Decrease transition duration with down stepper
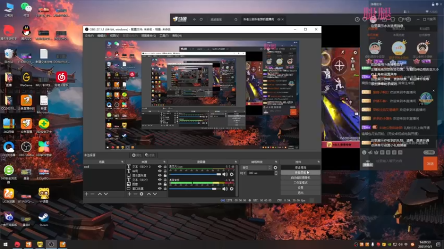 point(276,174)
